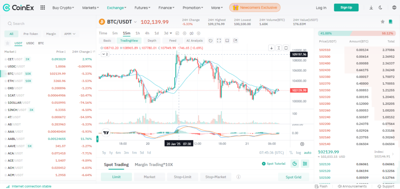This screenshot has height=189, width=400.
Task: Expand the Exchange menu
Action: 116,8
